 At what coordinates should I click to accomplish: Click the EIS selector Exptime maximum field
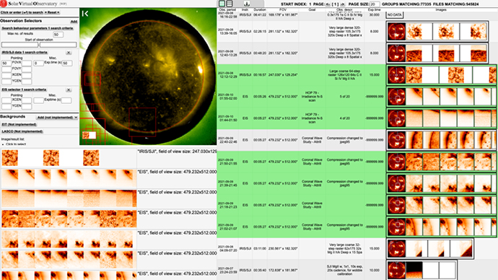click(66, 100)
